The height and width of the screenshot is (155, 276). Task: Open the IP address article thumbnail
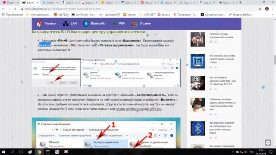(198, 61)
